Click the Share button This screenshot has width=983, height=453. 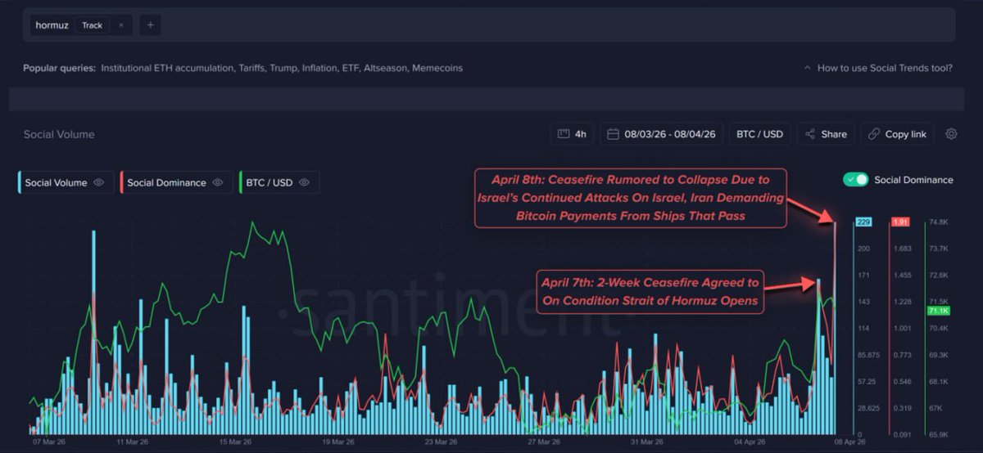[826, 134]
